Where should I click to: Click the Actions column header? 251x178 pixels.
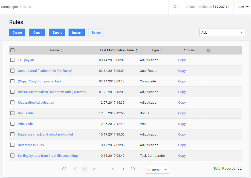pyautogui.click(x=189, y=50)
